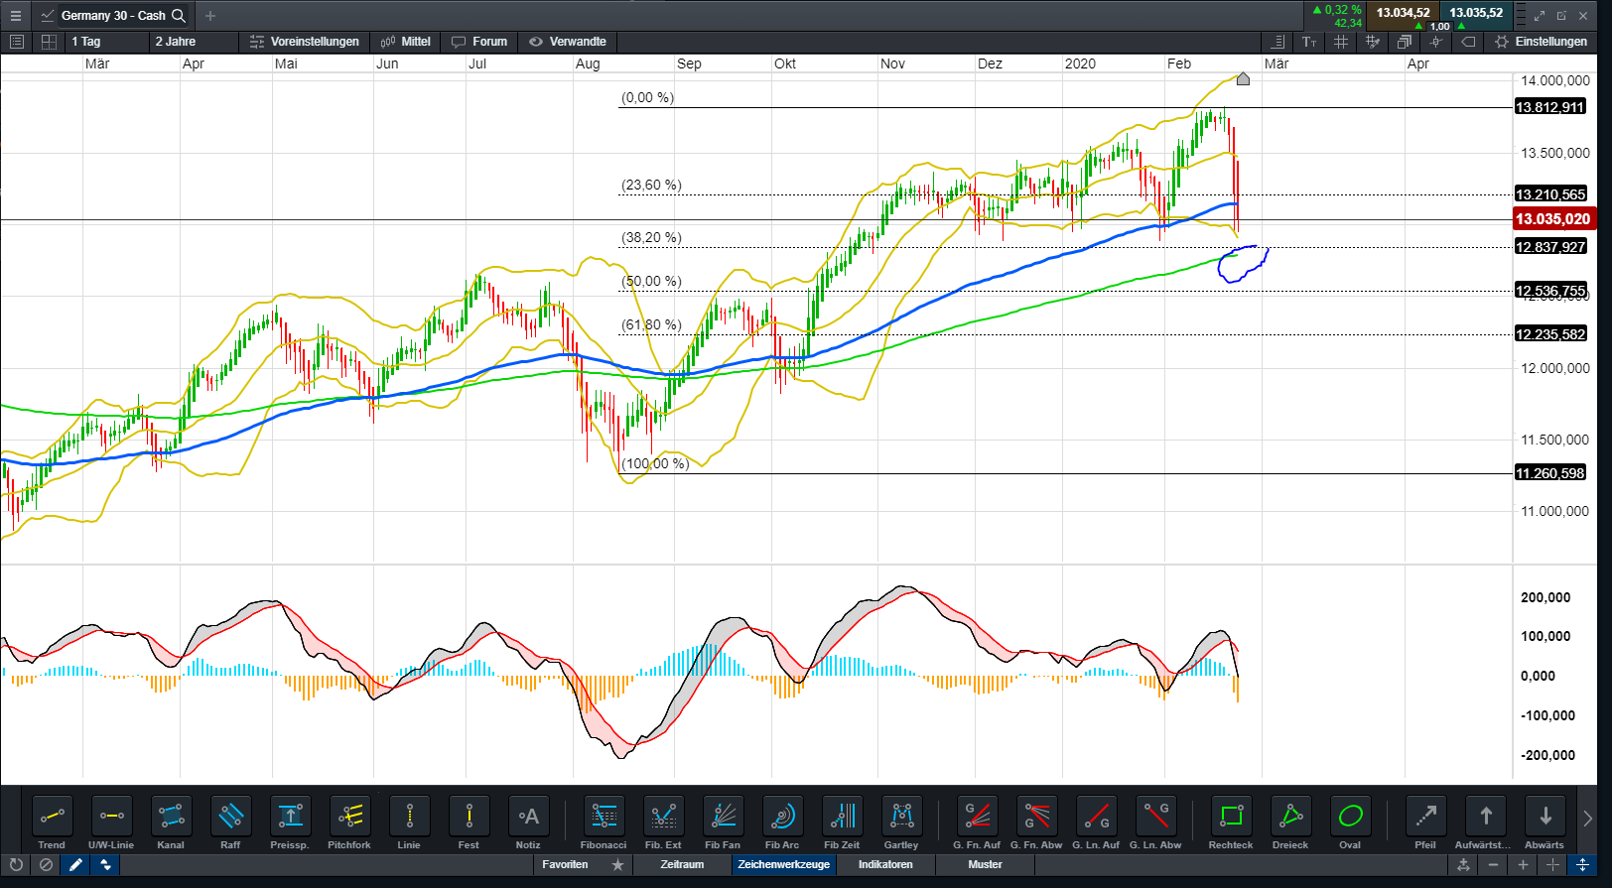
Task: Open the Voreinstellungen presets dropdown
Action: pos(305,42)
